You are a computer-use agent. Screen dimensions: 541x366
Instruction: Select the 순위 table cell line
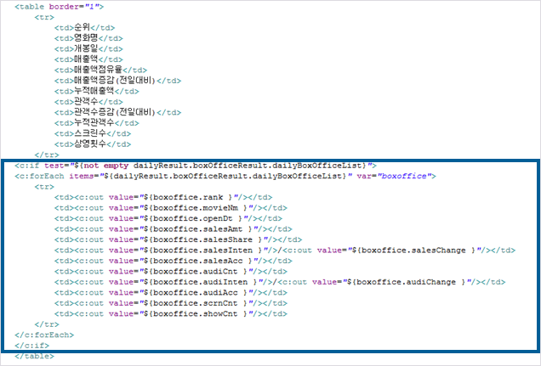[x=84, y=27]
